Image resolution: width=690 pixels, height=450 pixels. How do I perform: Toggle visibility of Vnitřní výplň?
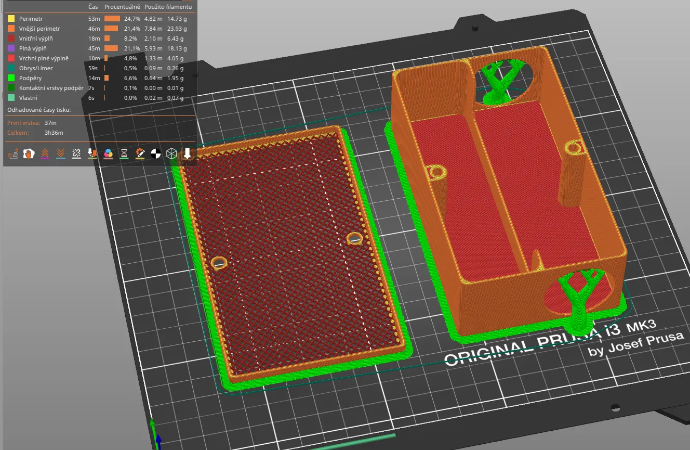point(36,38)
